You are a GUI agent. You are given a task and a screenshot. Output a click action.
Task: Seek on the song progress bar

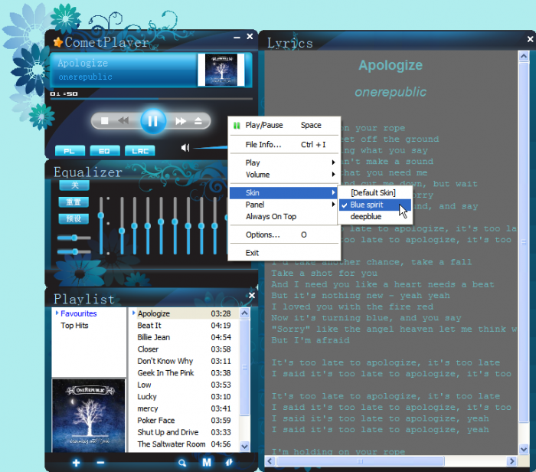(x=152, y=99)
